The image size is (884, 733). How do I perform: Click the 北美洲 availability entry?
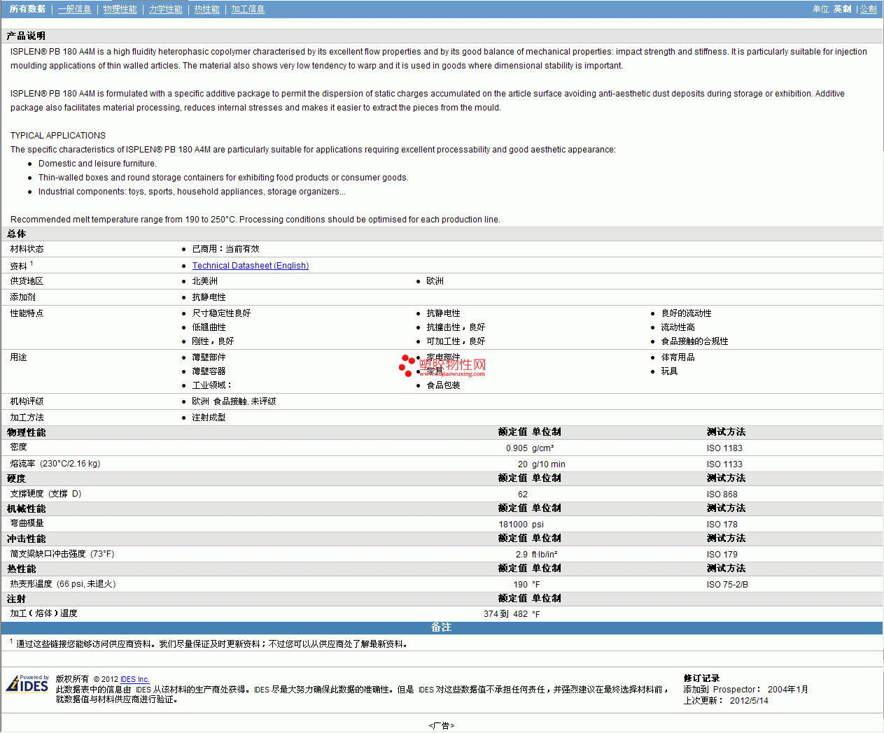tap(204, 281)
